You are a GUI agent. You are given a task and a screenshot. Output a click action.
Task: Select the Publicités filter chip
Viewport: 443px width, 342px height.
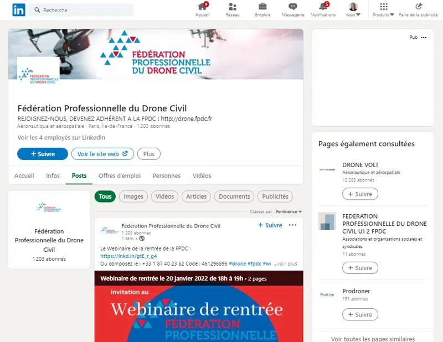pos(275,196)
